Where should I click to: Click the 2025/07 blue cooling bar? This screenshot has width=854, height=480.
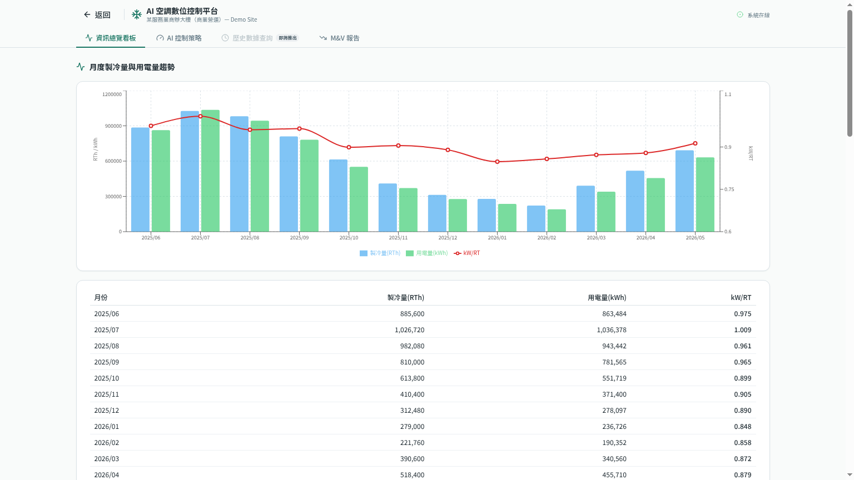[190, 171]
